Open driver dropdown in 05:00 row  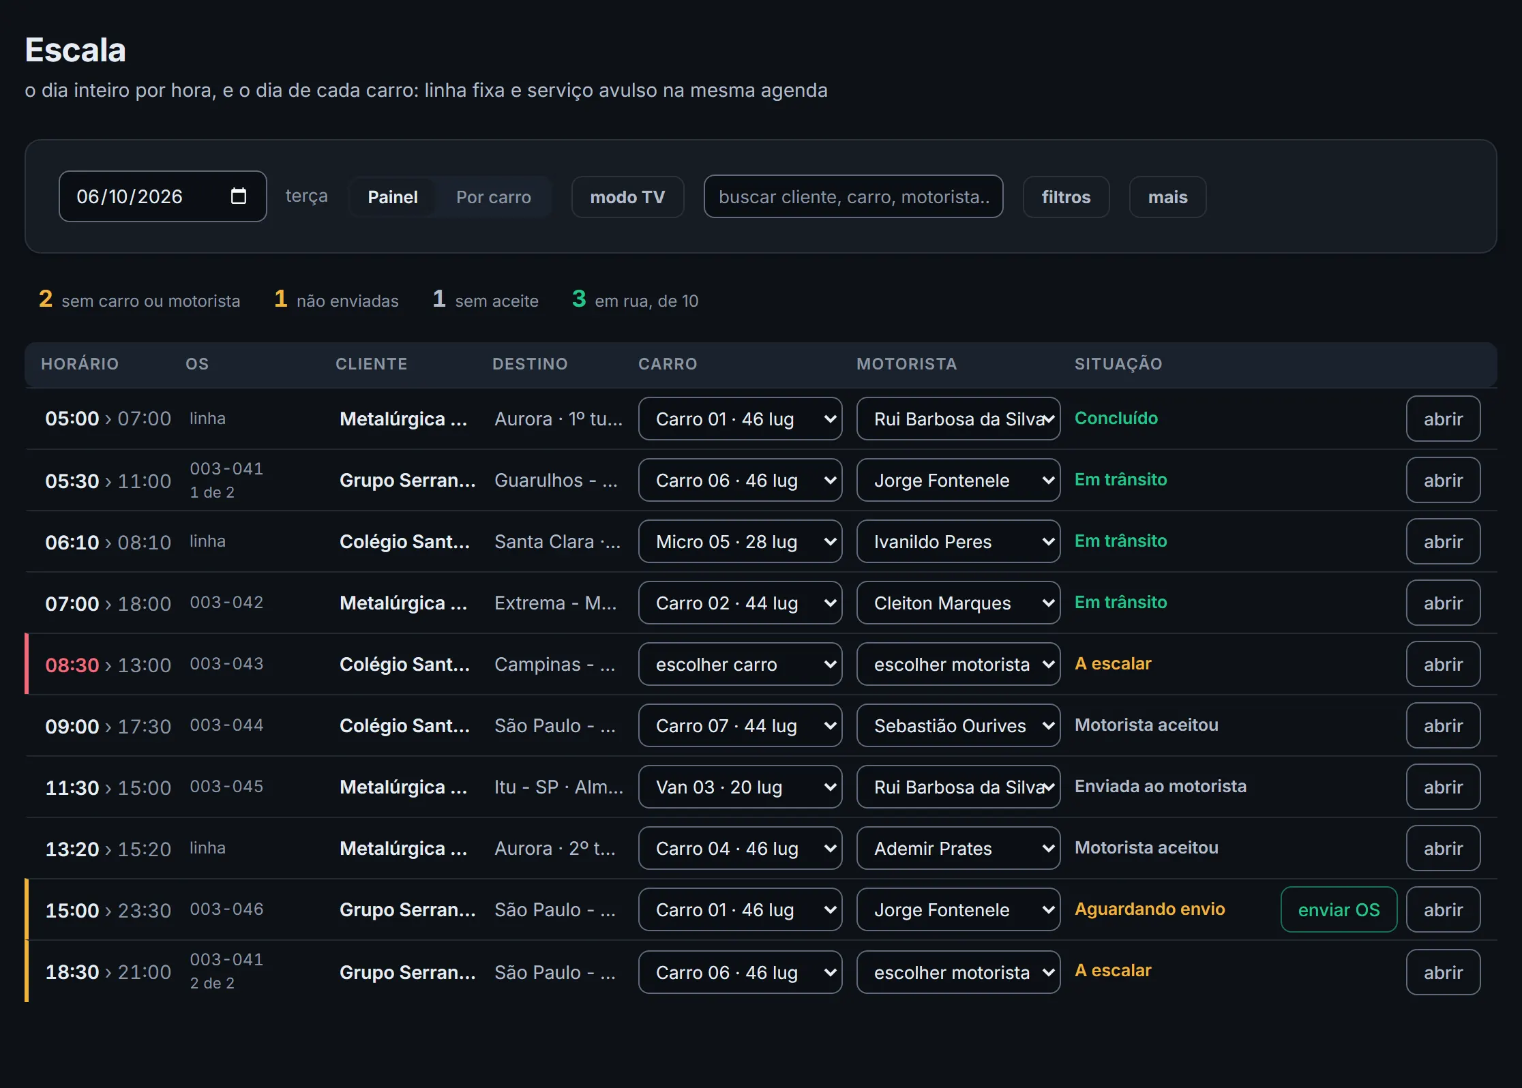(958, 419)
